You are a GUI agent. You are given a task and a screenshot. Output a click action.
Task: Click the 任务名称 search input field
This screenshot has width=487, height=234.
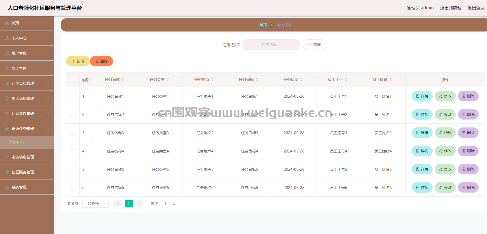pyautogui.click(x=271, y=45)
